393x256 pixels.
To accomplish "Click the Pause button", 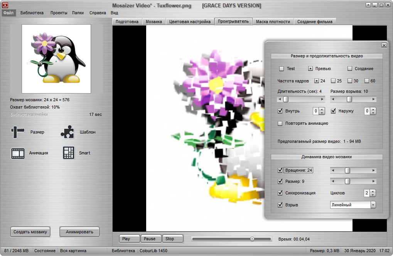I will coord(151,239).
